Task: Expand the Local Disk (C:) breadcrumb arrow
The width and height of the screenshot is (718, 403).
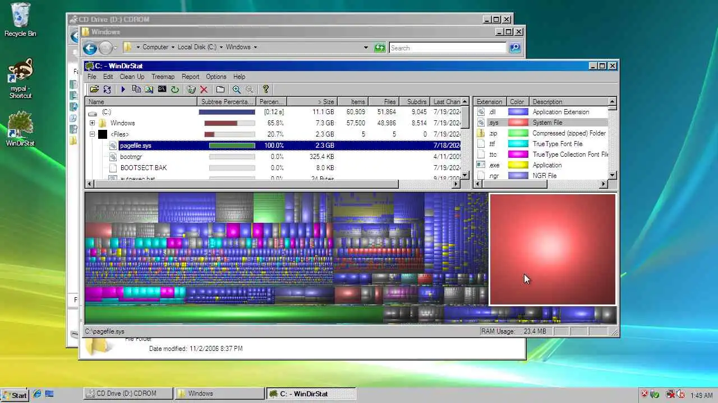Action: pos(221,48)
